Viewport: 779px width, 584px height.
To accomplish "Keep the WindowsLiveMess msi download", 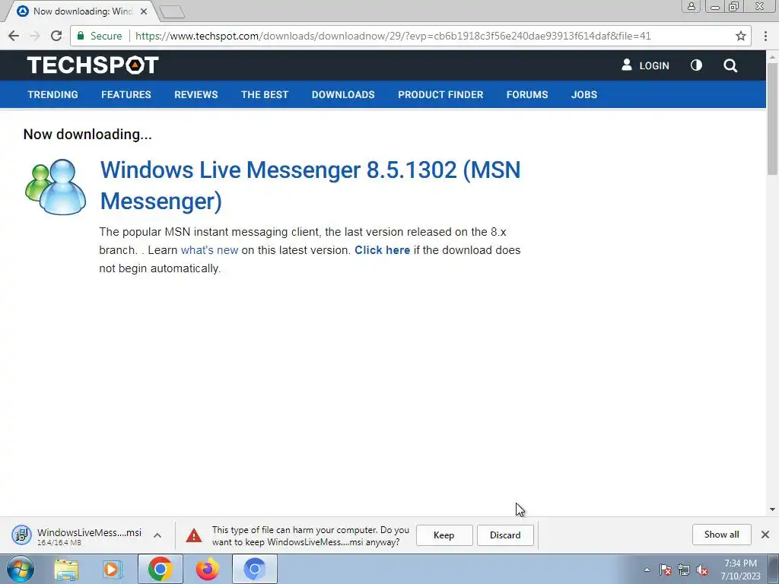I will pos(444,535).
